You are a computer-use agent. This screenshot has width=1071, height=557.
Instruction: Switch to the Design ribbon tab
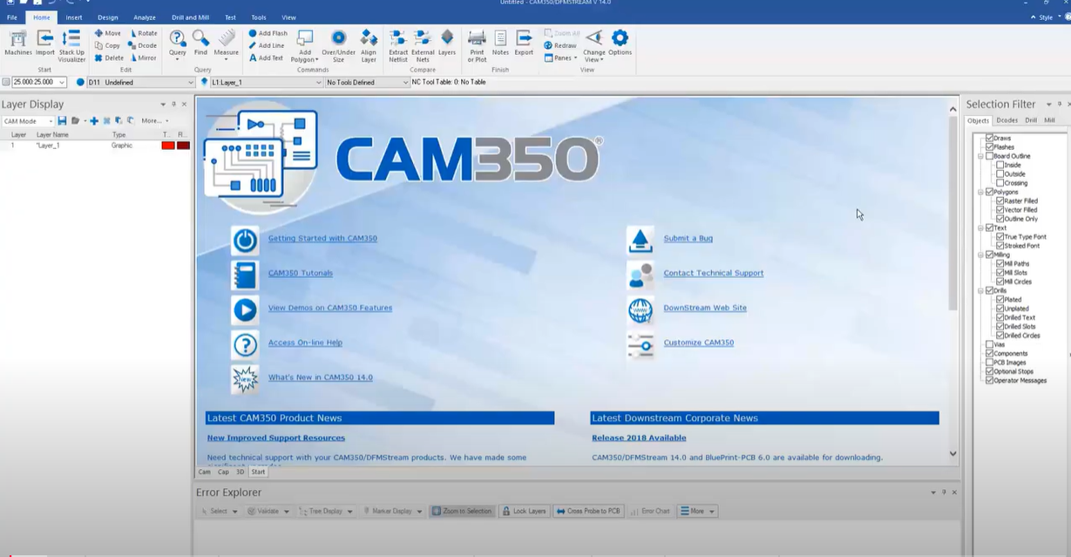[108, 17]
